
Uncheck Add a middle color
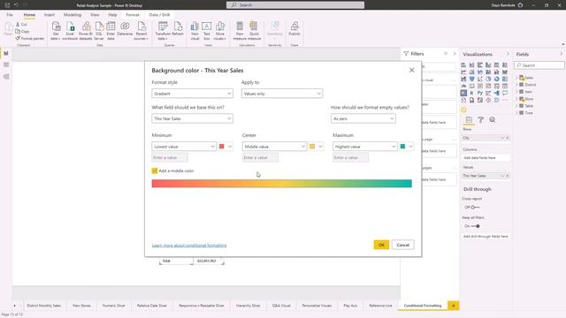tap(155, 170)
